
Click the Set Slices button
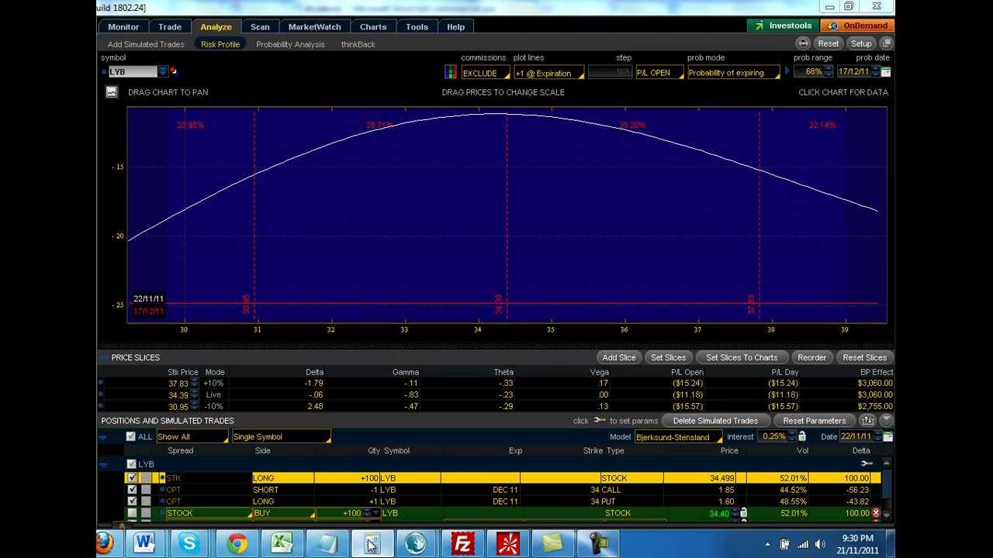[x=669, y=357]
